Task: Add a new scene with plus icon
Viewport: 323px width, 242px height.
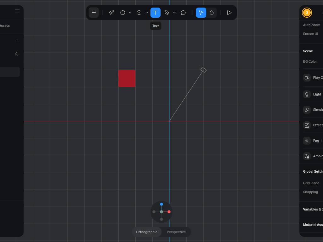Action: coord(17,41)
